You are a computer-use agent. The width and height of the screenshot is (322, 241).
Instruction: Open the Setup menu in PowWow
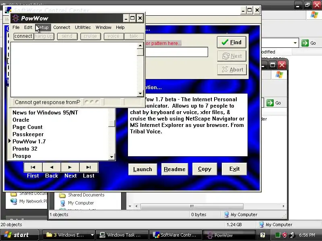tap(43, 27)
